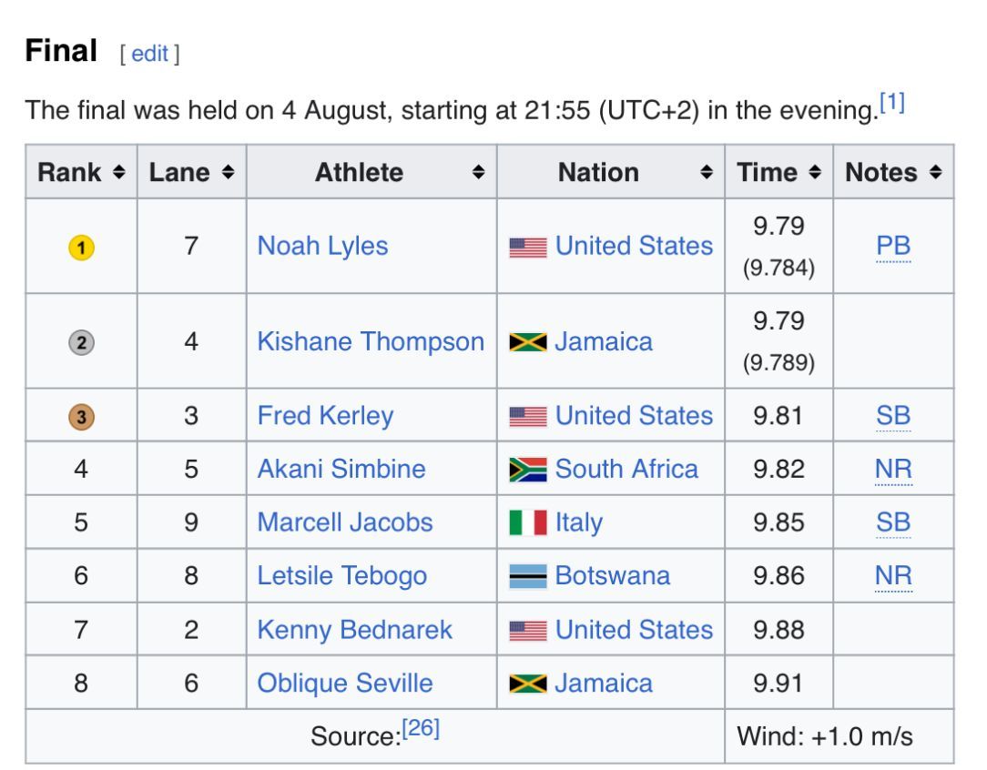Viewport: 987px width, 770px height.
Task: Click the gold medal icon
Action: 81,247
